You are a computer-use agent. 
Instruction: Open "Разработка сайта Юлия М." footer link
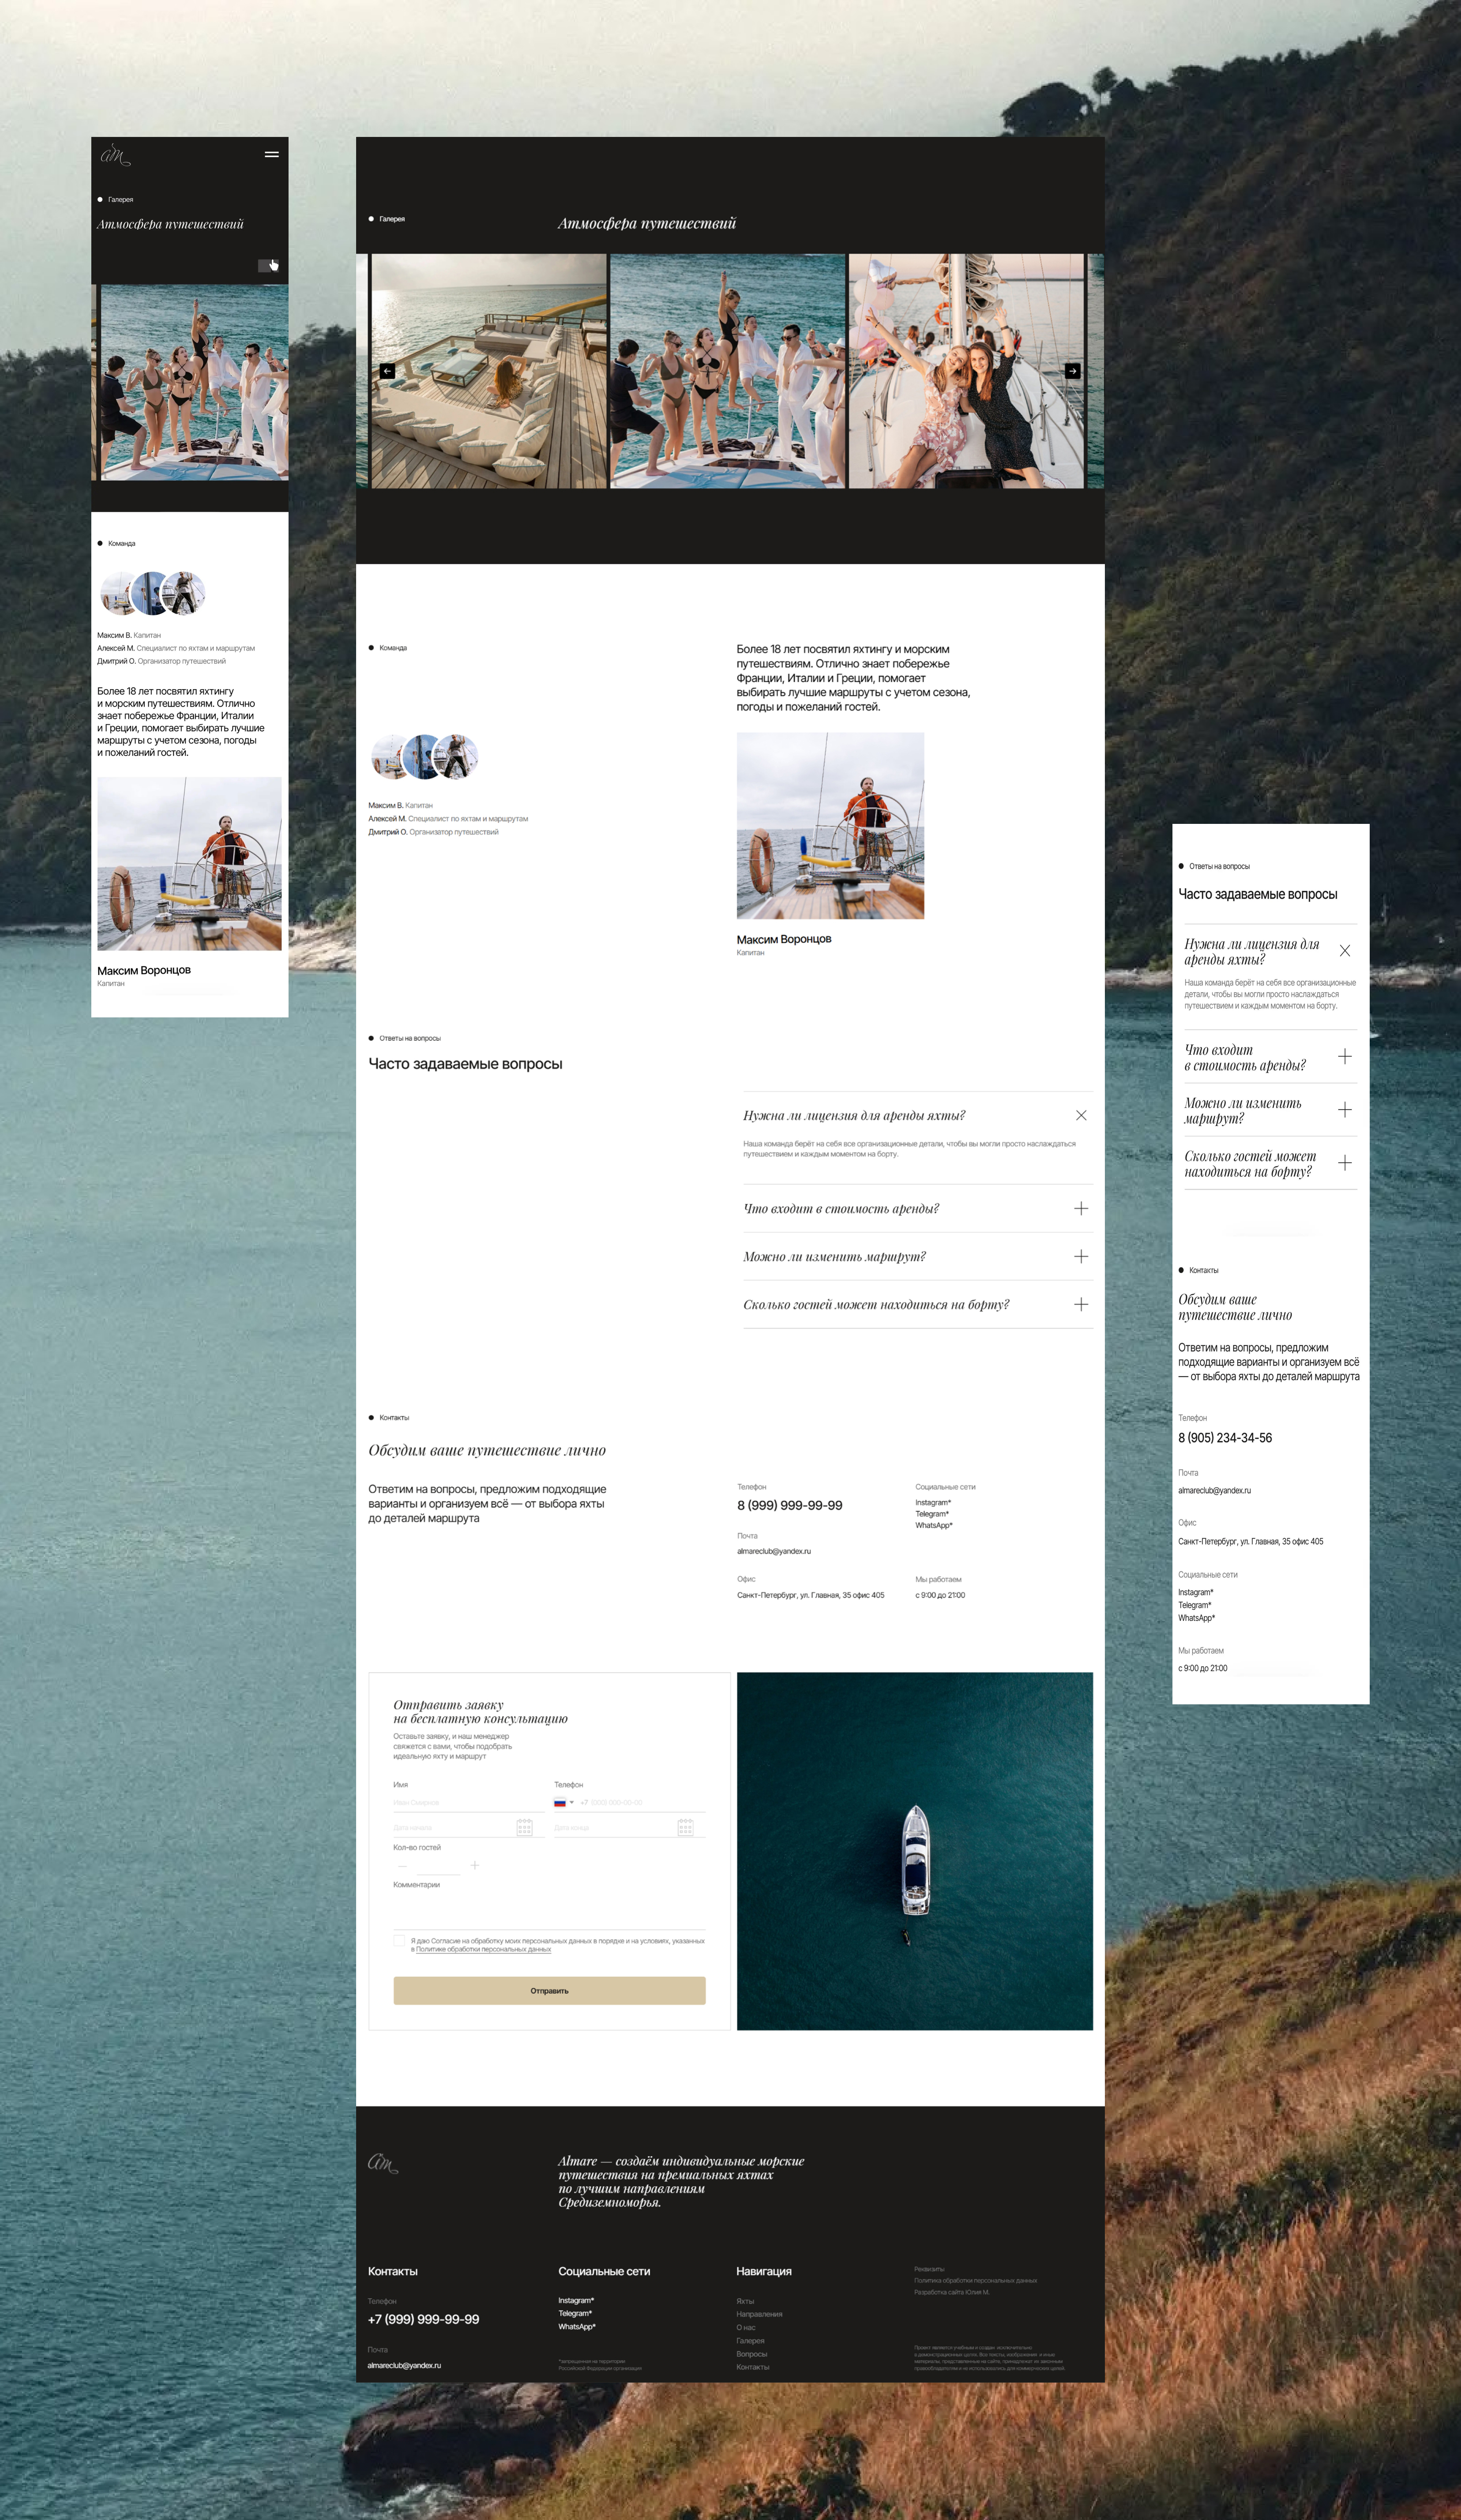coord(951,2292)
